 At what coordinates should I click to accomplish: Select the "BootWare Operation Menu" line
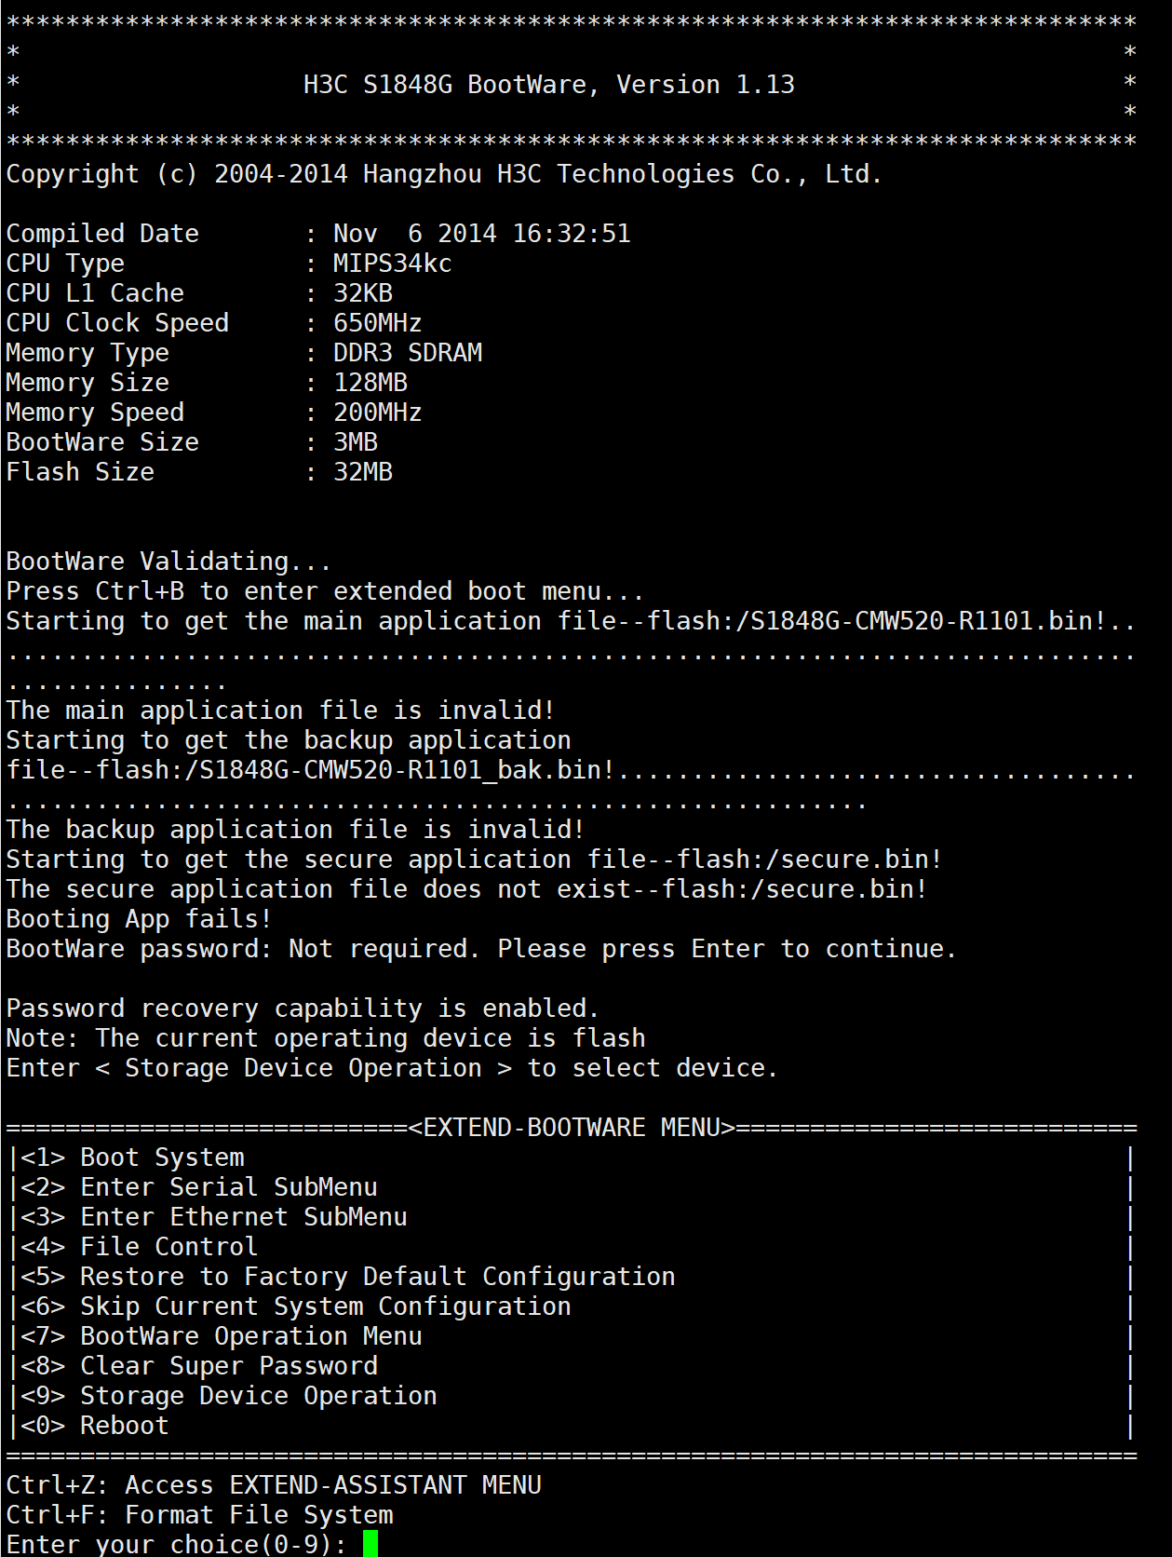point(250,1336)
